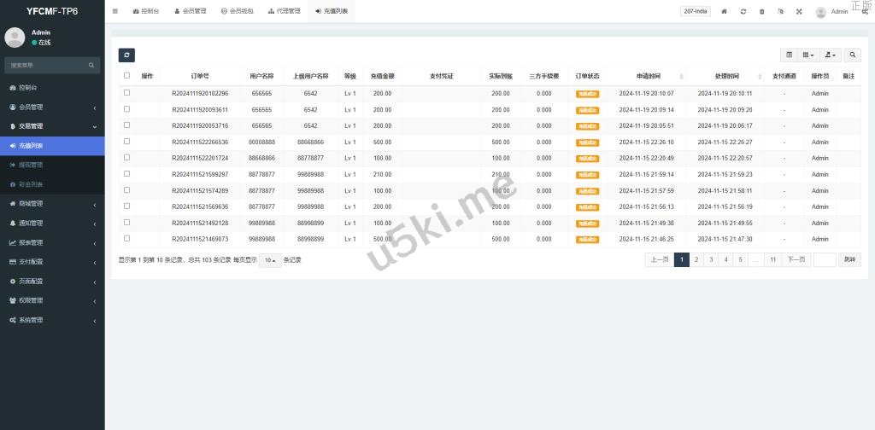
Task: Click the refresh icon in the top bar
Action: [743, 12]
